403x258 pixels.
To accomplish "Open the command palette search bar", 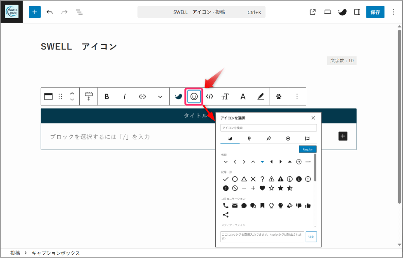I will 201,12.
